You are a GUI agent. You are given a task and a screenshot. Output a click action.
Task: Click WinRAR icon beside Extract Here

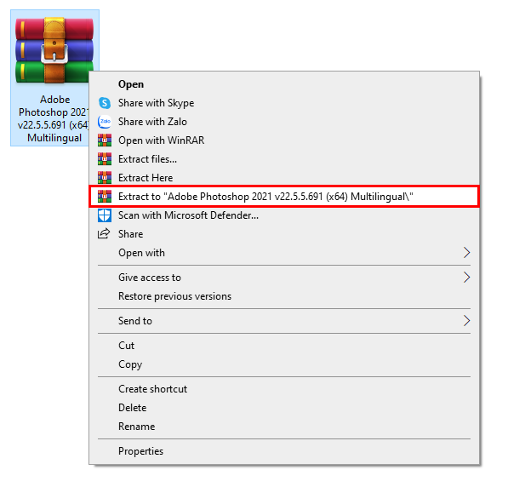point(105,178)
